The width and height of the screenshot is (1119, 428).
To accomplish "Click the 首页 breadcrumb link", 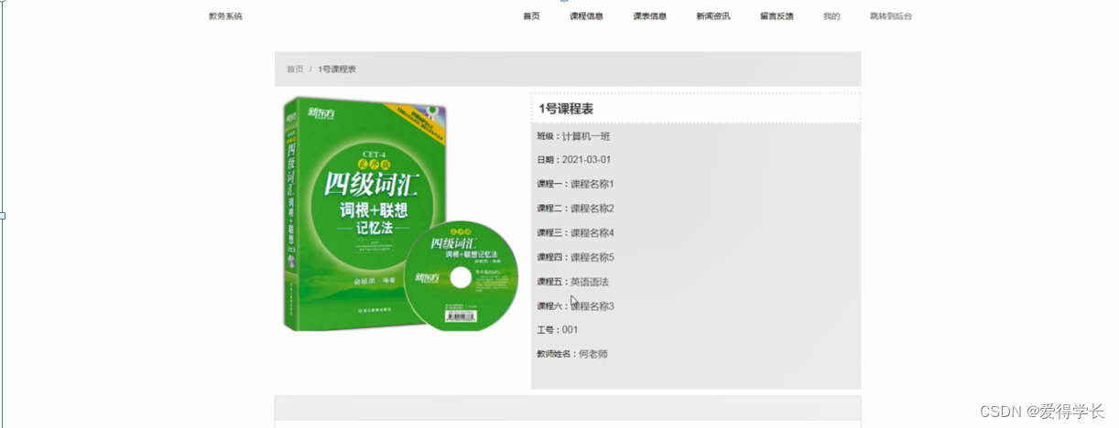I will 295,70.
